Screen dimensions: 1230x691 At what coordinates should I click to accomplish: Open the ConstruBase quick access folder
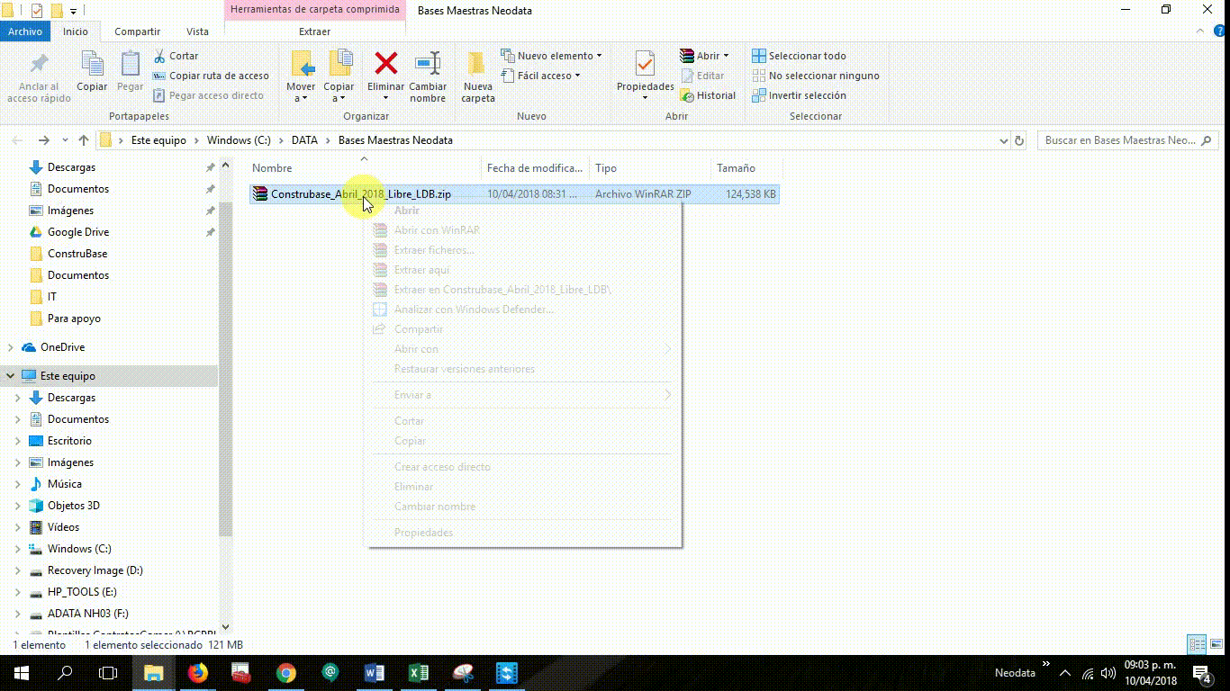click(77, 254)
